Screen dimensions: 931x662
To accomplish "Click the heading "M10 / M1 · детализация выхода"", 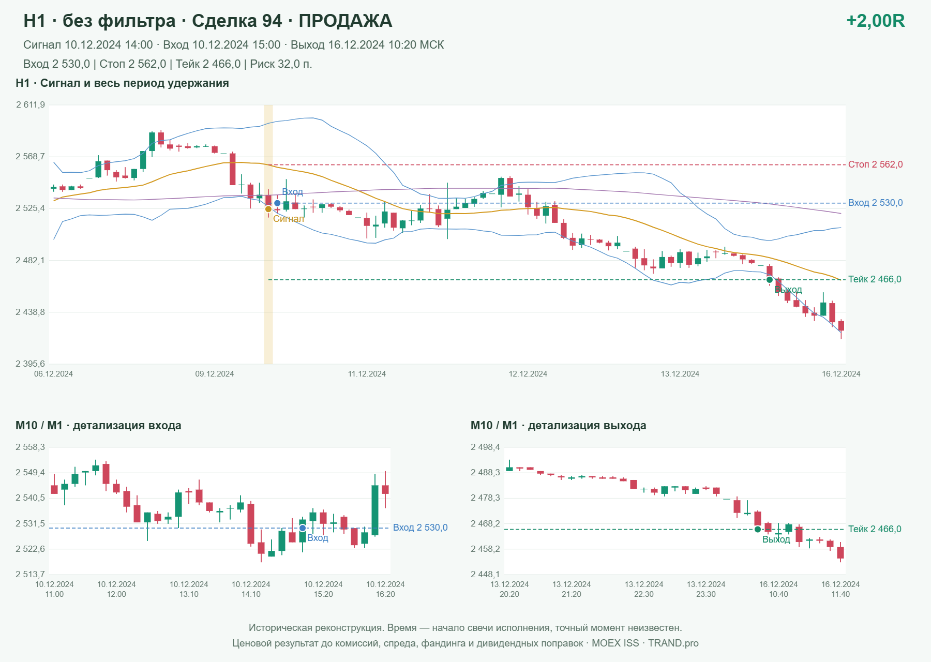I will 559,426.
